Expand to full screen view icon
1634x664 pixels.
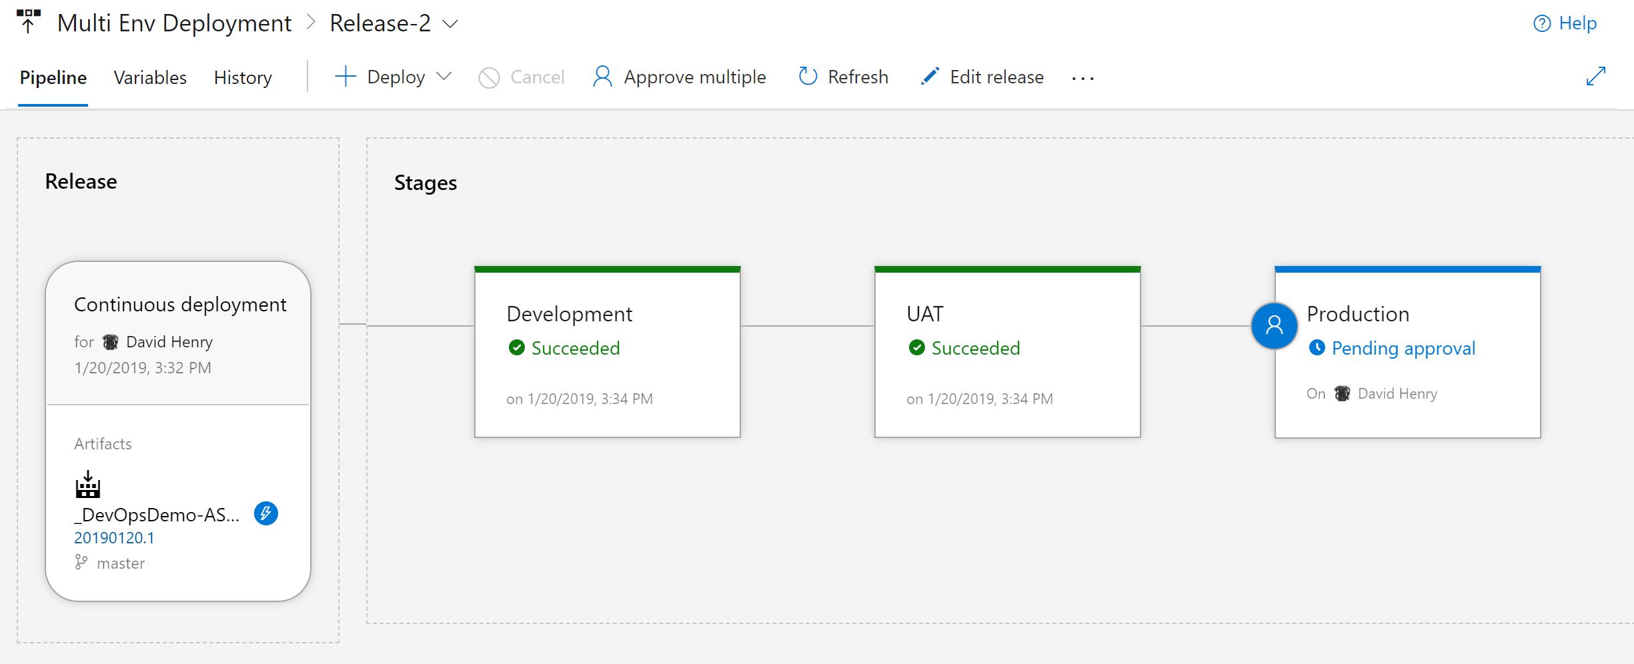point(1595,77)
